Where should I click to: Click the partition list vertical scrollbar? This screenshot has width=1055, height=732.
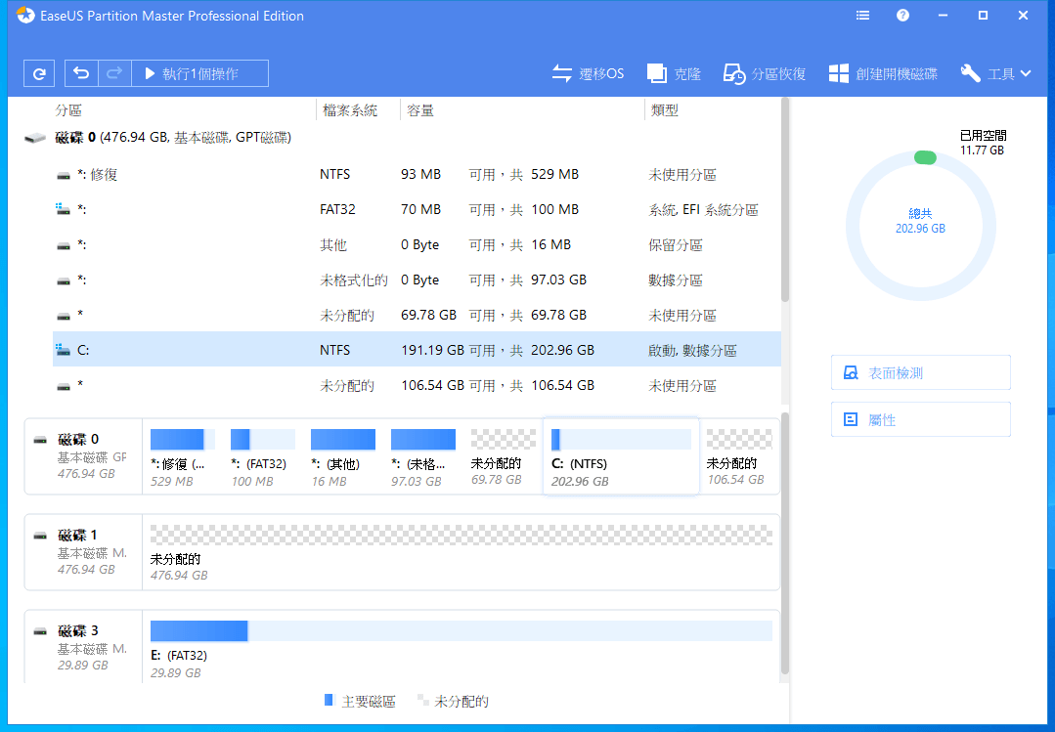pos(785,205)
